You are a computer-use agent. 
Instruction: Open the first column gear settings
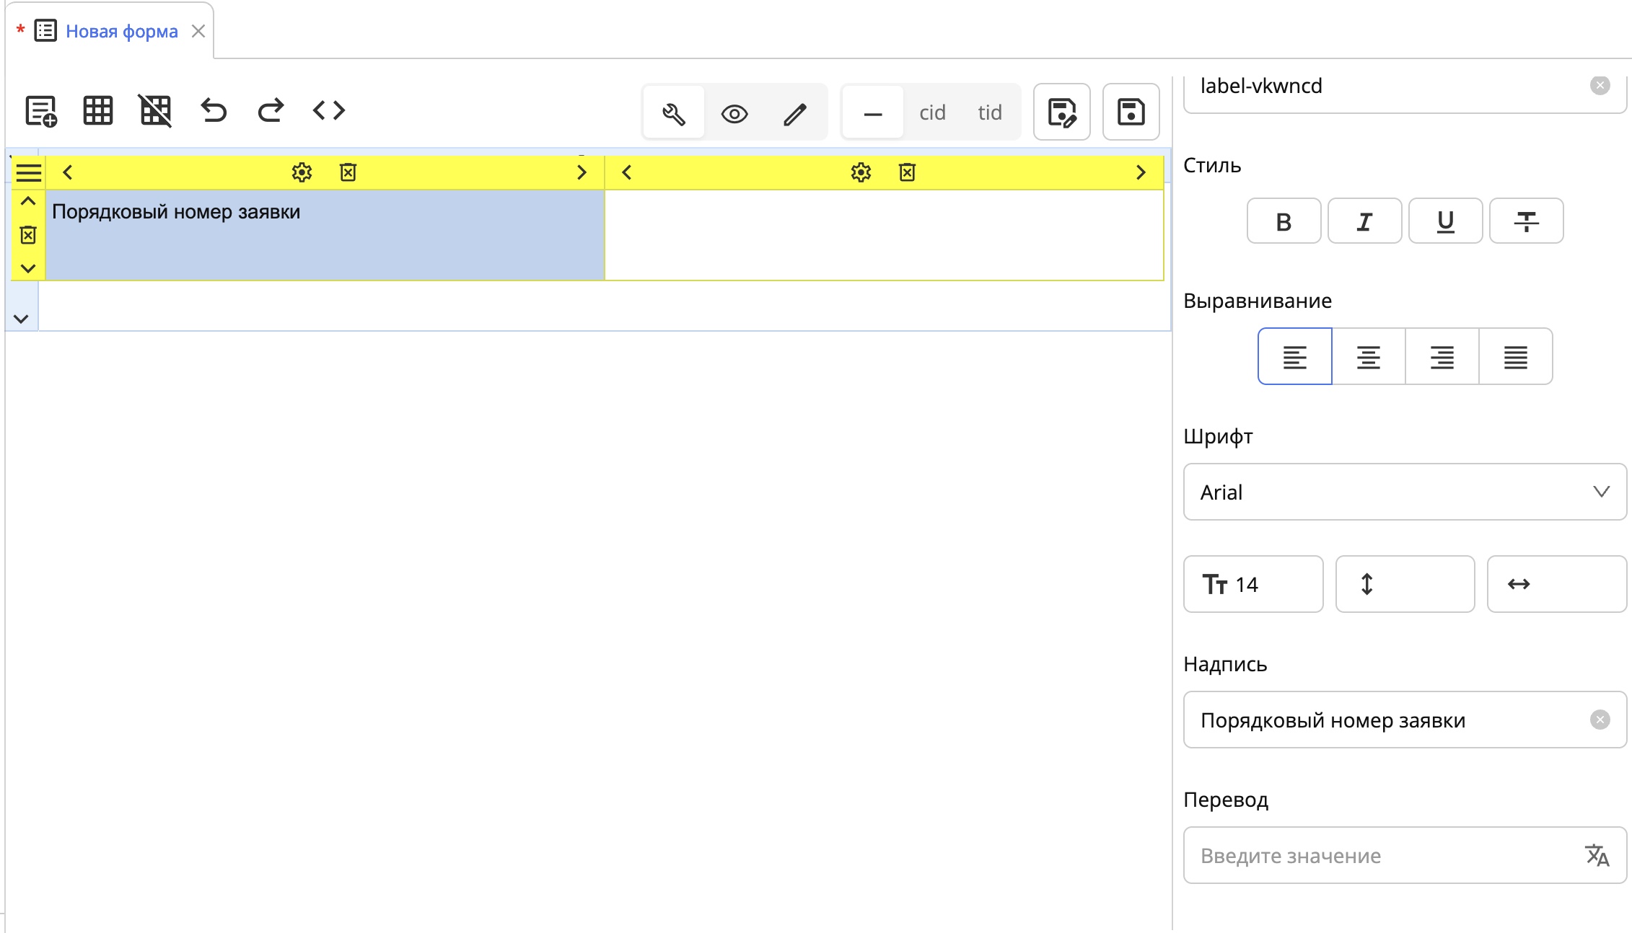[302, 172]
